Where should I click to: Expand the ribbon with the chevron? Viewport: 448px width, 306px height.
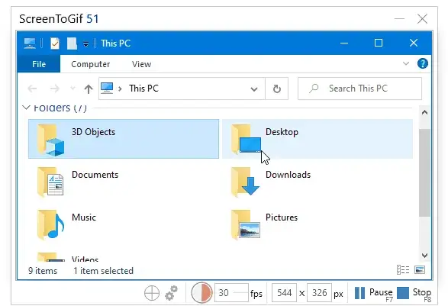click(406, 63)
